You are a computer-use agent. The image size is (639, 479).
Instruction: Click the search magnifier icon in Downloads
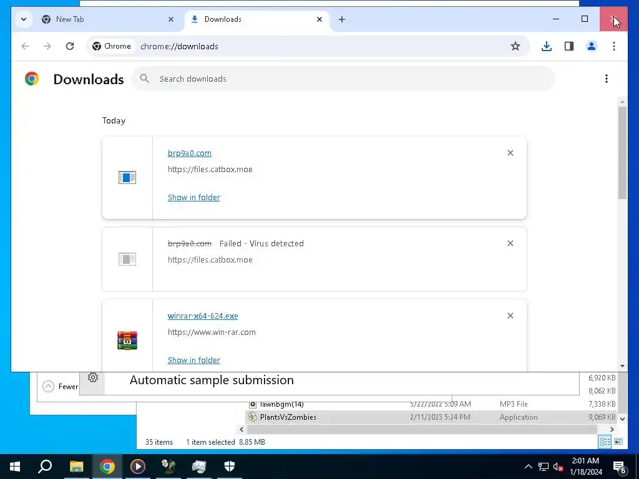coord(144,78)
